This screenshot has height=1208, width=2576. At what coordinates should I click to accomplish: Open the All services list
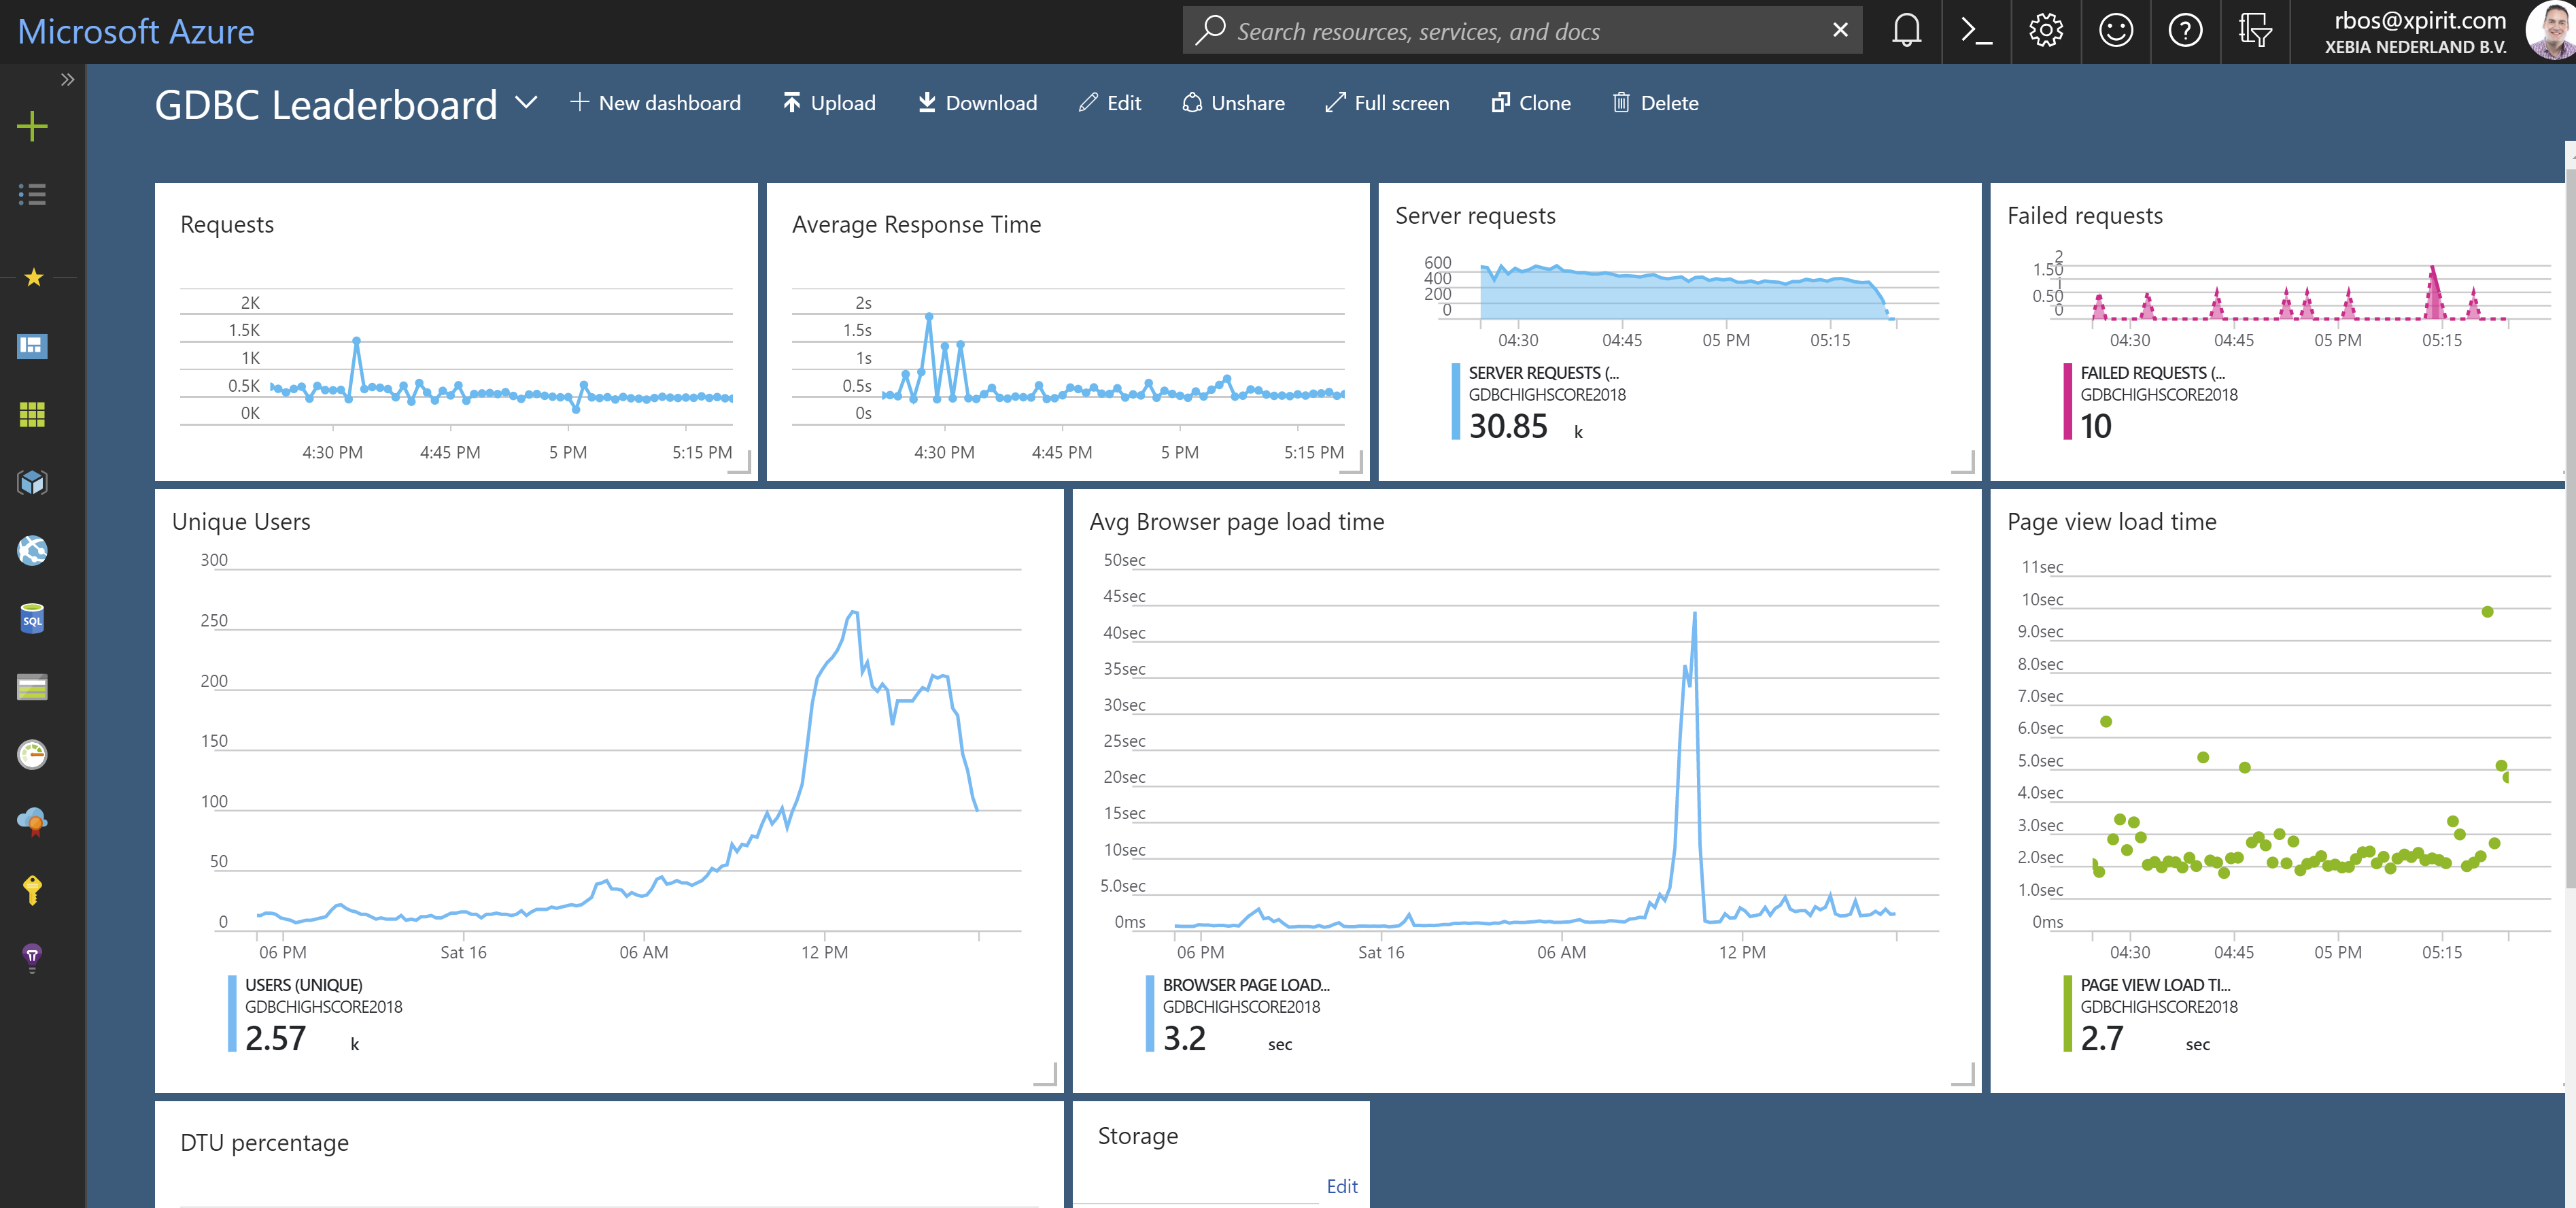point(32,194)
